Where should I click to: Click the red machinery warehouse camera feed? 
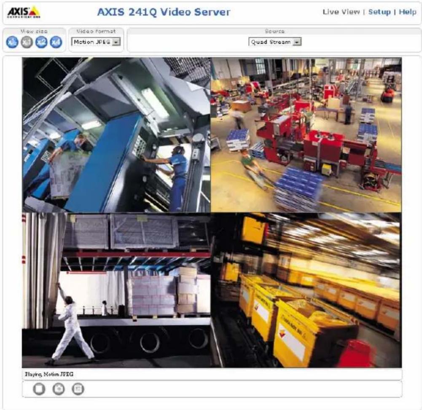(306, 135)
